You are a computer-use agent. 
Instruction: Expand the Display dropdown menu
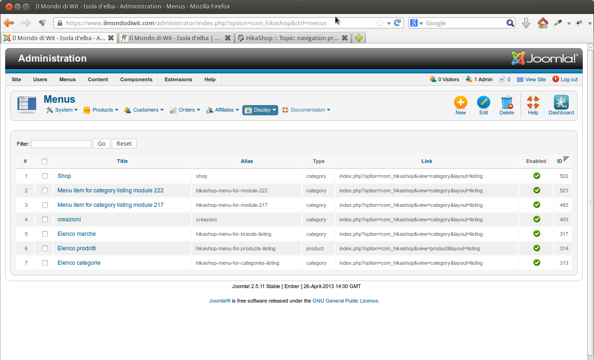click(260, 110)
